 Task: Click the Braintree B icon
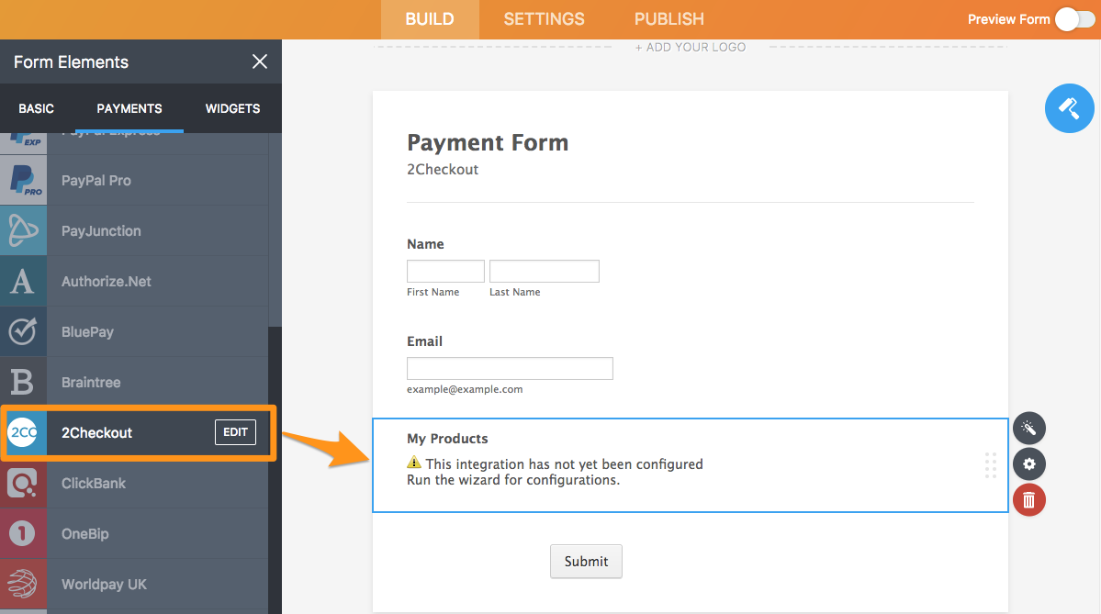[x=23, y=383]
